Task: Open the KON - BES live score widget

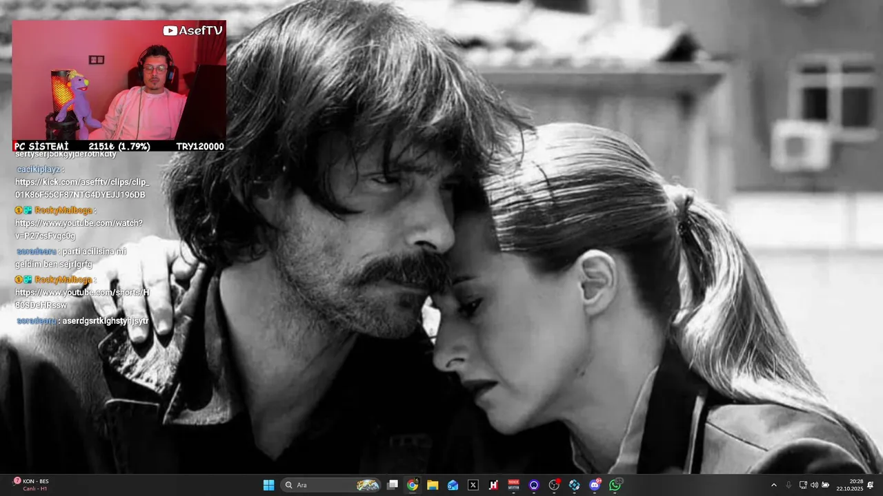Action: coord(31,485)
